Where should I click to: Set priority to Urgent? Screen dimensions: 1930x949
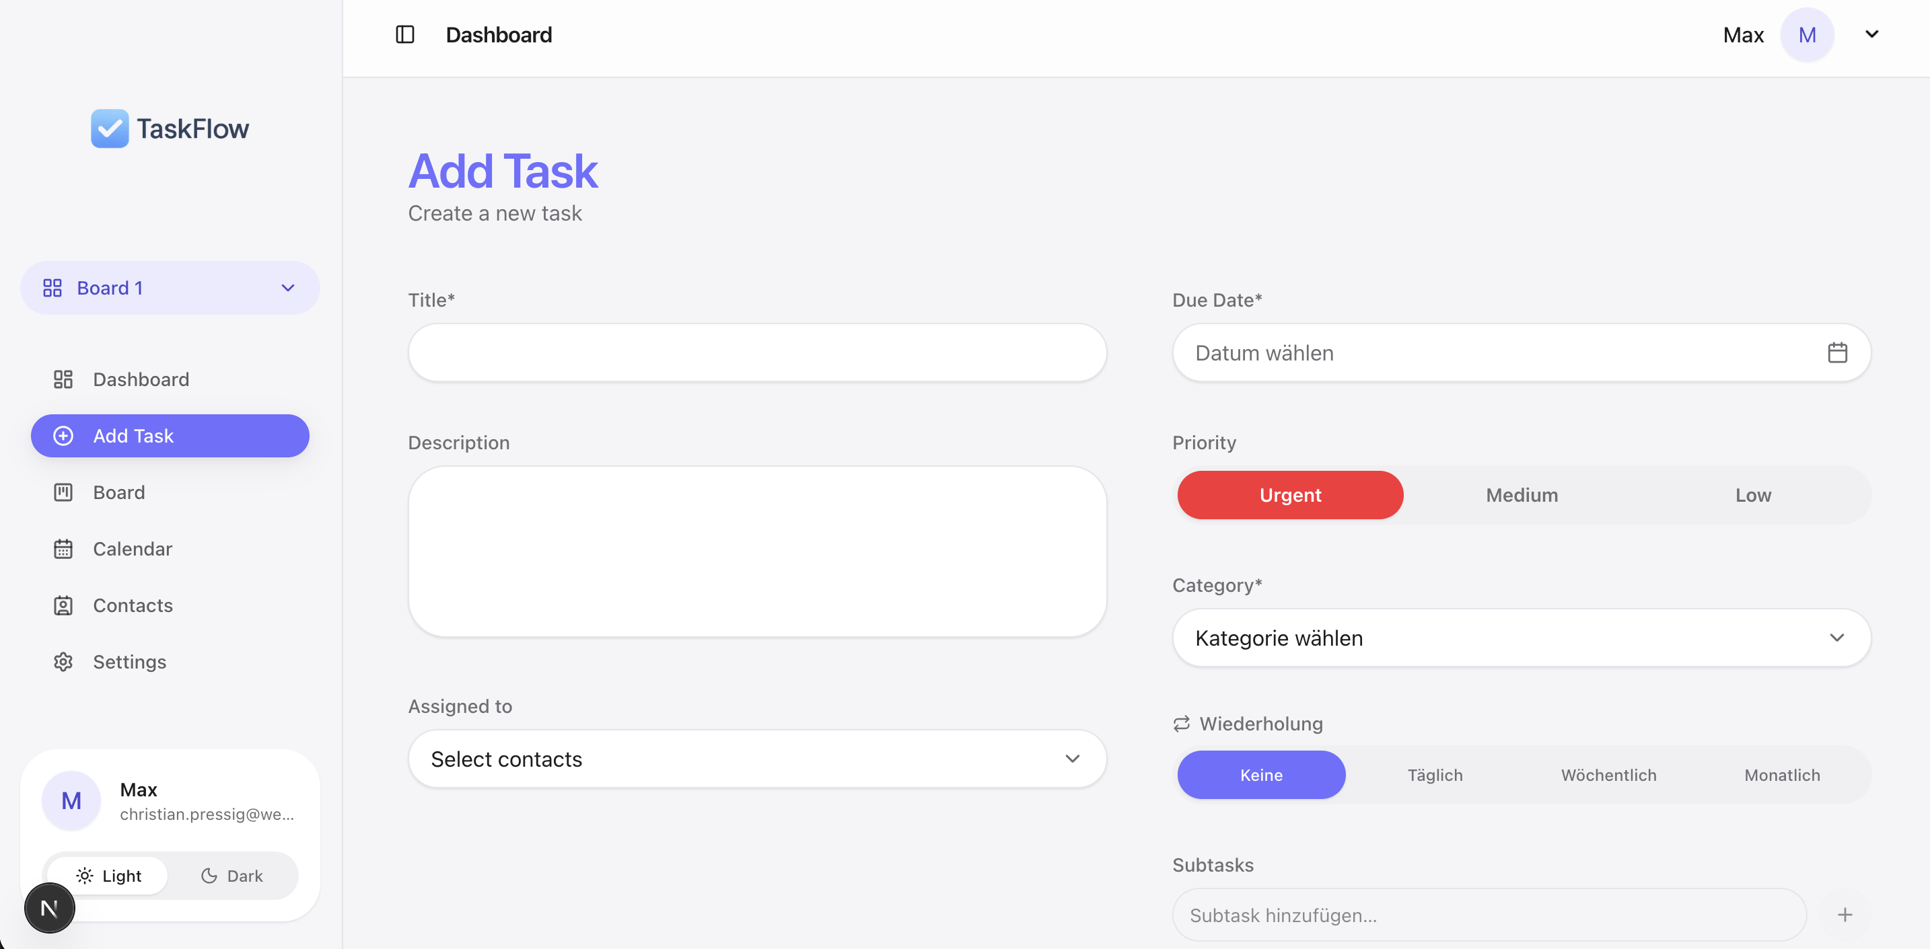(1289, 495)
